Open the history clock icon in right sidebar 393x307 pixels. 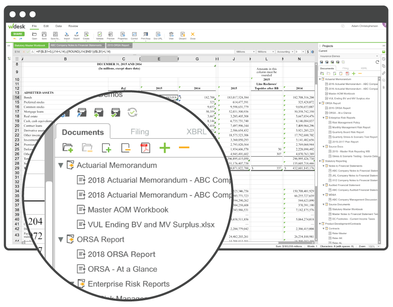pos(383,59)
